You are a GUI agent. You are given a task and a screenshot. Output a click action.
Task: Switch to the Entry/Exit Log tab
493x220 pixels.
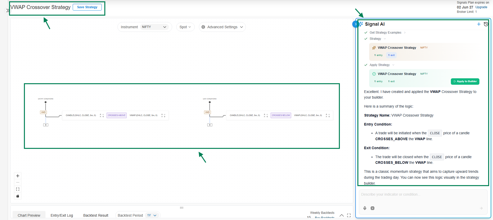(x=62, y=215)
